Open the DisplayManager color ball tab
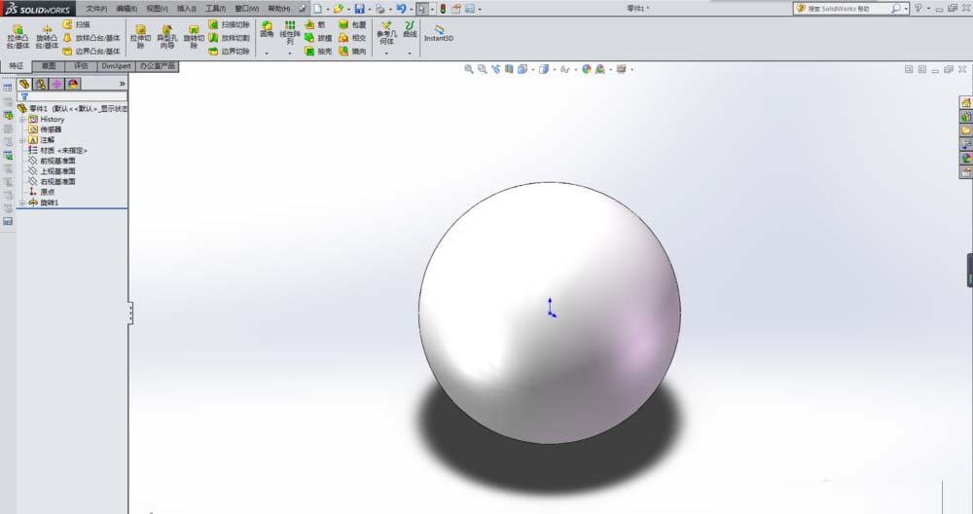Screen dimensions: 973x514 tap(73, 84)
